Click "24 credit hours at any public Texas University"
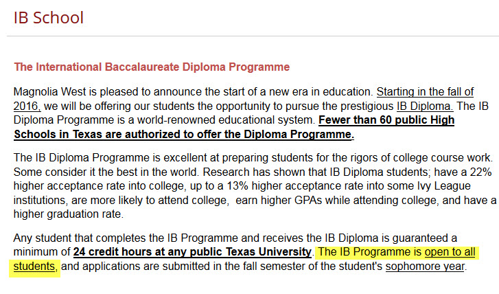 click(192, 252)
